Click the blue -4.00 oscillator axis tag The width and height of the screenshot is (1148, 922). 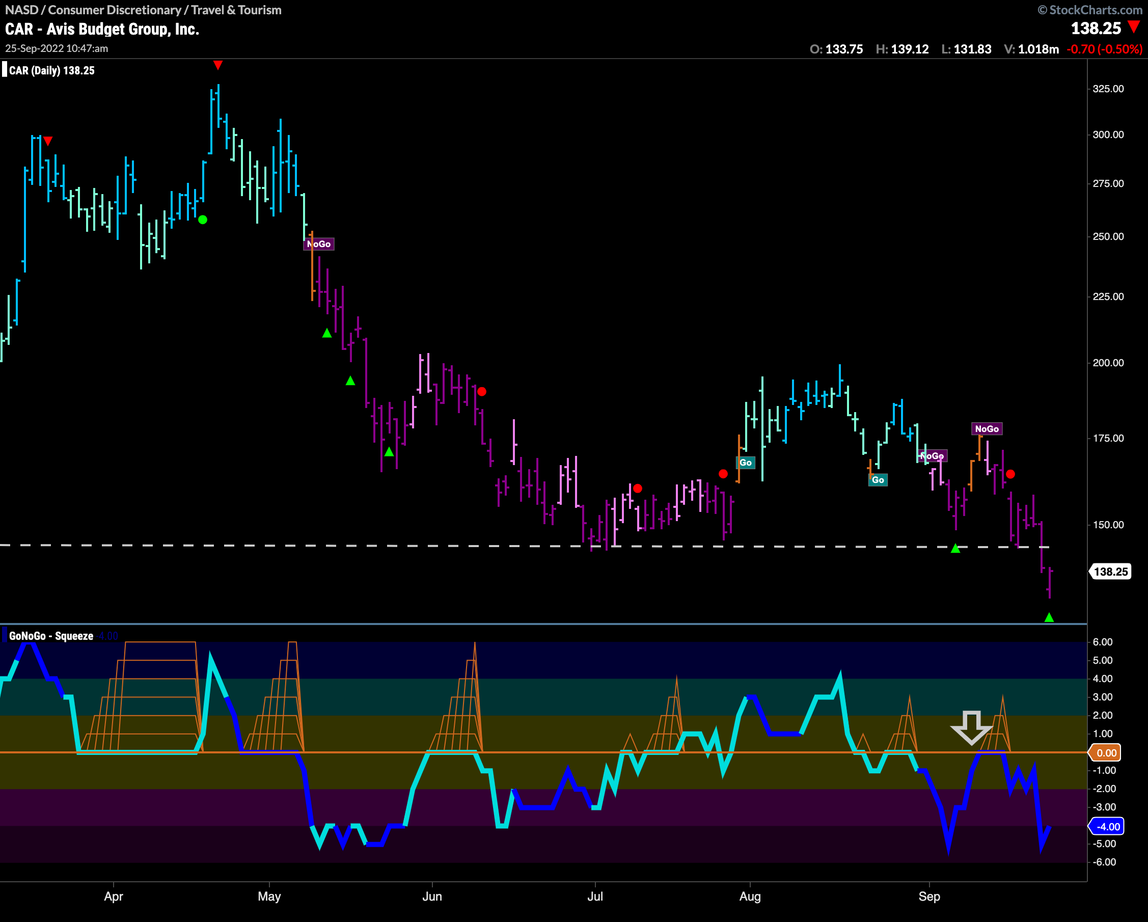click(1106, 827)
